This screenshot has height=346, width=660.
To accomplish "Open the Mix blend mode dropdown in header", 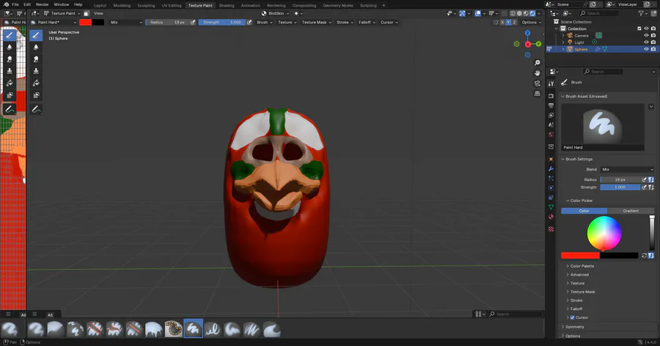I will pyautogui.click(x=126, y=22).
